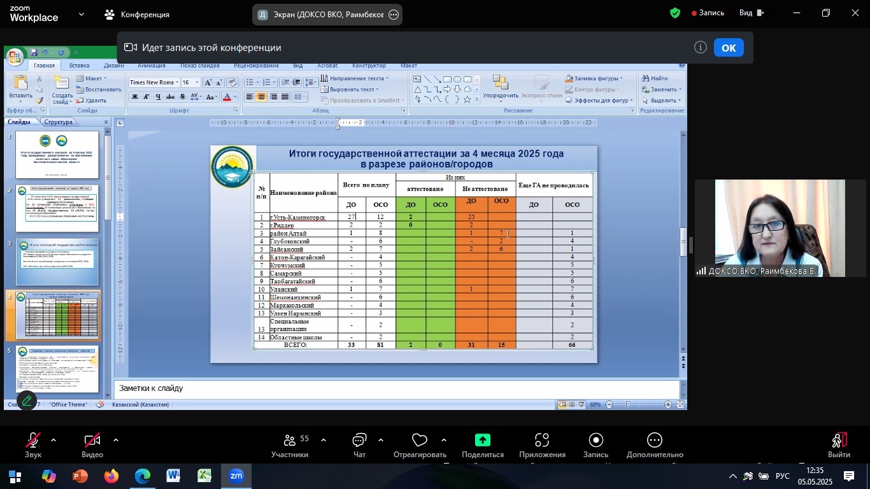Open Заливка фигуры shape fill
The width and height of the screenshot is (870, 489).
coord(595,78)
